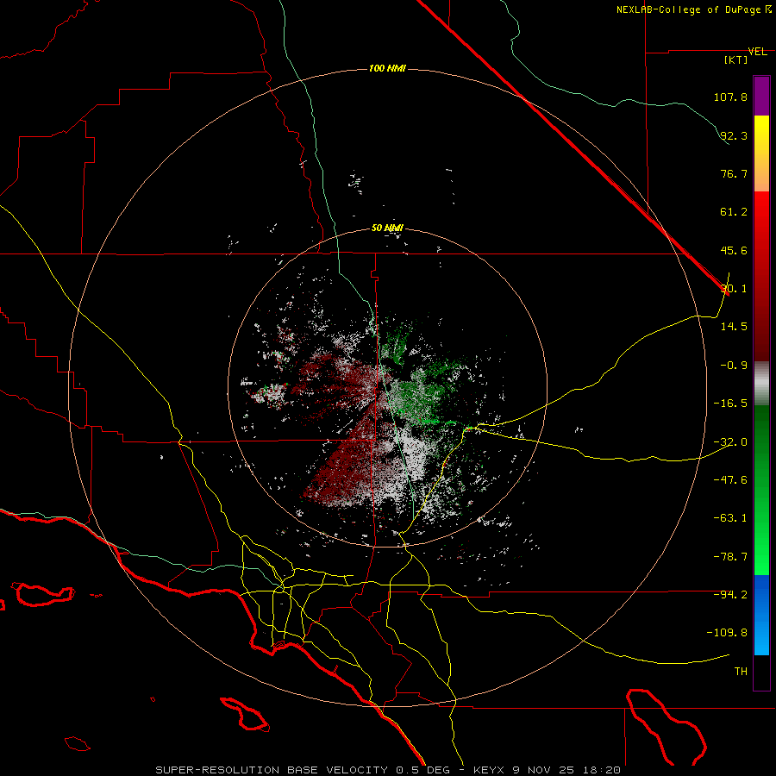Click the VEL legend title

(x=757, y=52)
